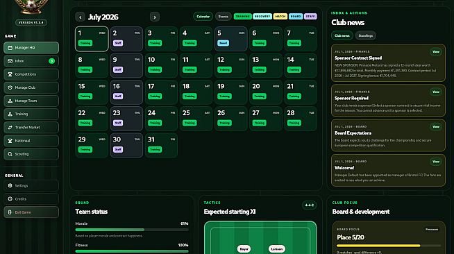This screenshot has height=254, width=454.
Task: Click the version V1.3.4 label
Action: pyautogui.click(x=31, y=23)
